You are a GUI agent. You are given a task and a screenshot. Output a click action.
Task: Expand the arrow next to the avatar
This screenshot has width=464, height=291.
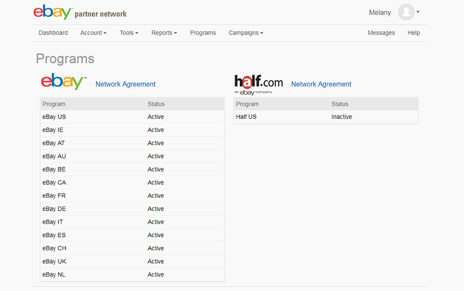tap(418, 12)
